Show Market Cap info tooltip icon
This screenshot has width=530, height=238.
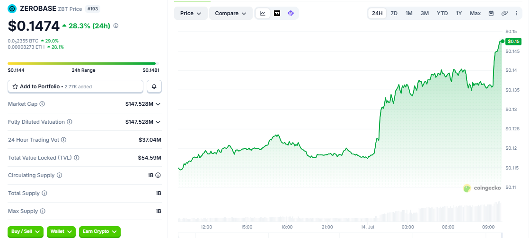[x=42, y=104]
